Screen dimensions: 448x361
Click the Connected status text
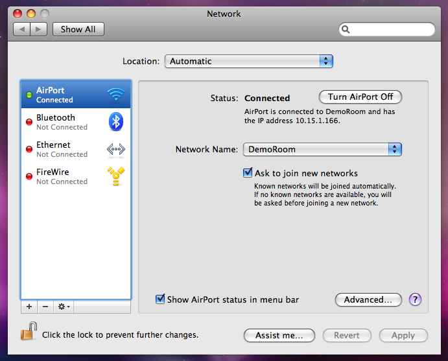267,98
